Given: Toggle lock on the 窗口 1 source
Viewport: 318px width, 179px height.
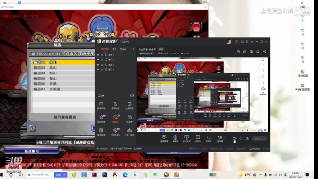Looking at the screenshot, I should pos(102,70).
